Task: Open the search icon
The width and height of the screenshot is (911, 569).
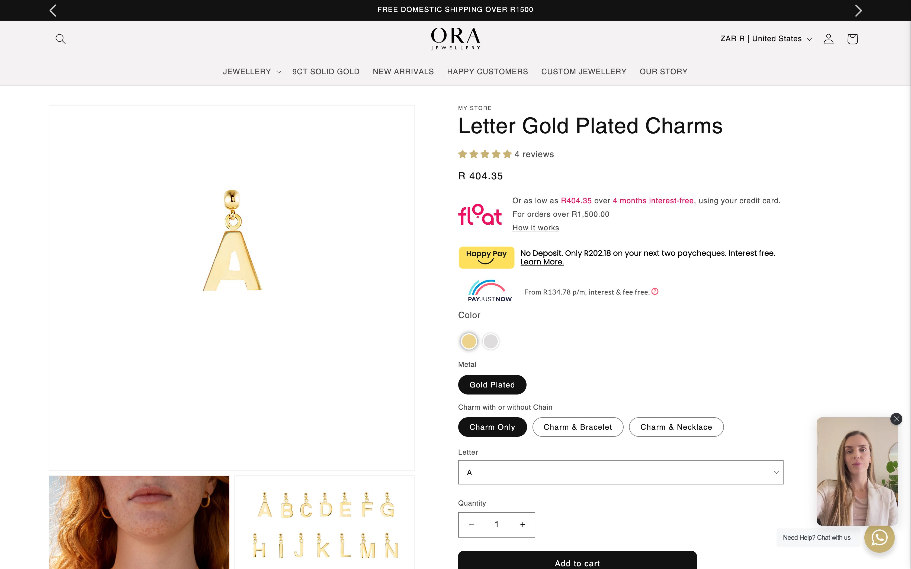Action: [61, 39]
